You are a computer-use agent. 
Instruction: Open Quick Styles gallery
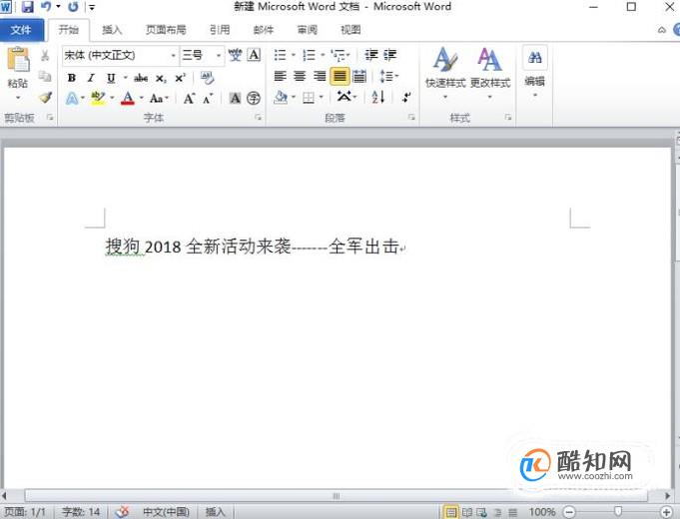445,73
